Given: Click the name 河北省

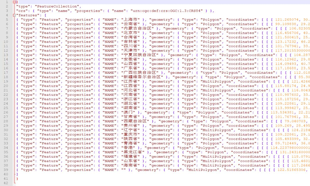Looking at the screenshot, I should pos(130,90).
